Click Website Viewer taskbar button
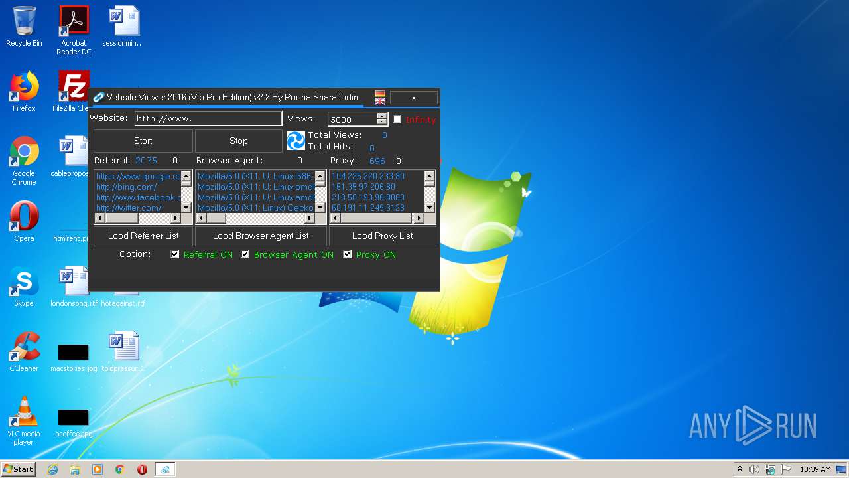The width and height of the screenshot is (849, 478). point(164,469)
